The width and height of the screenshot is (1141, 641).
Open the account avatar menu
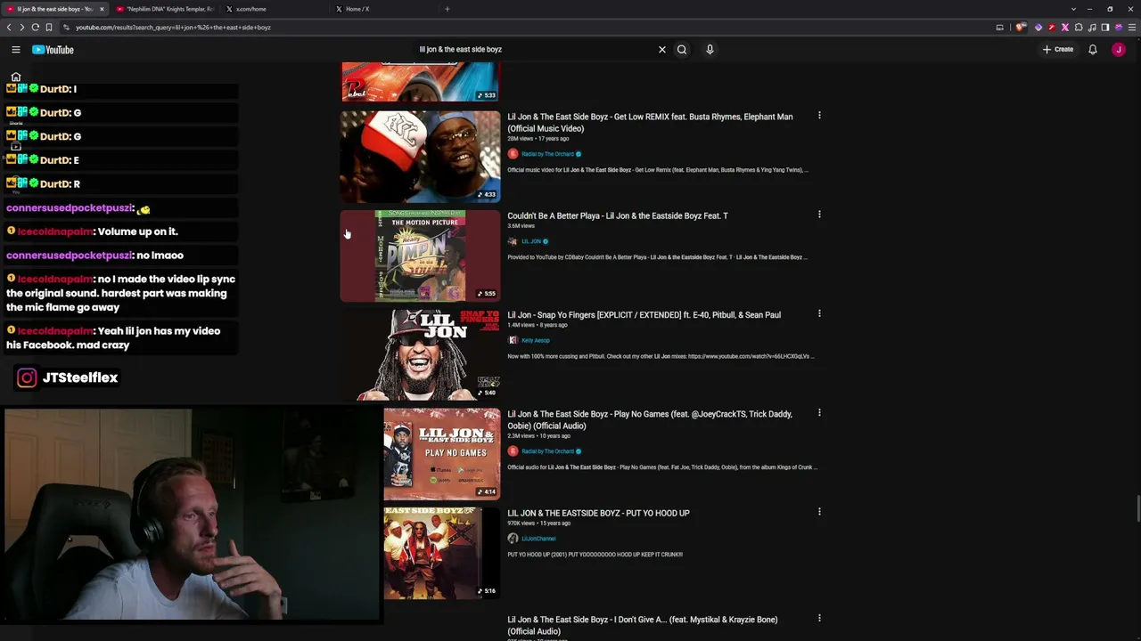1119,50
